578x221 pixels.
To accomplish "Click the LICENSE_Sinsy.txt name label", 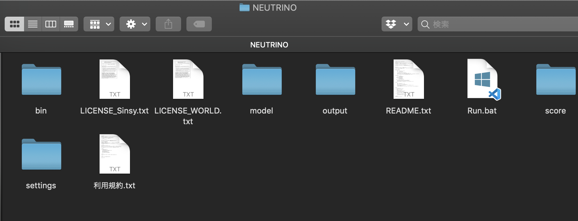I will (114, 111).
